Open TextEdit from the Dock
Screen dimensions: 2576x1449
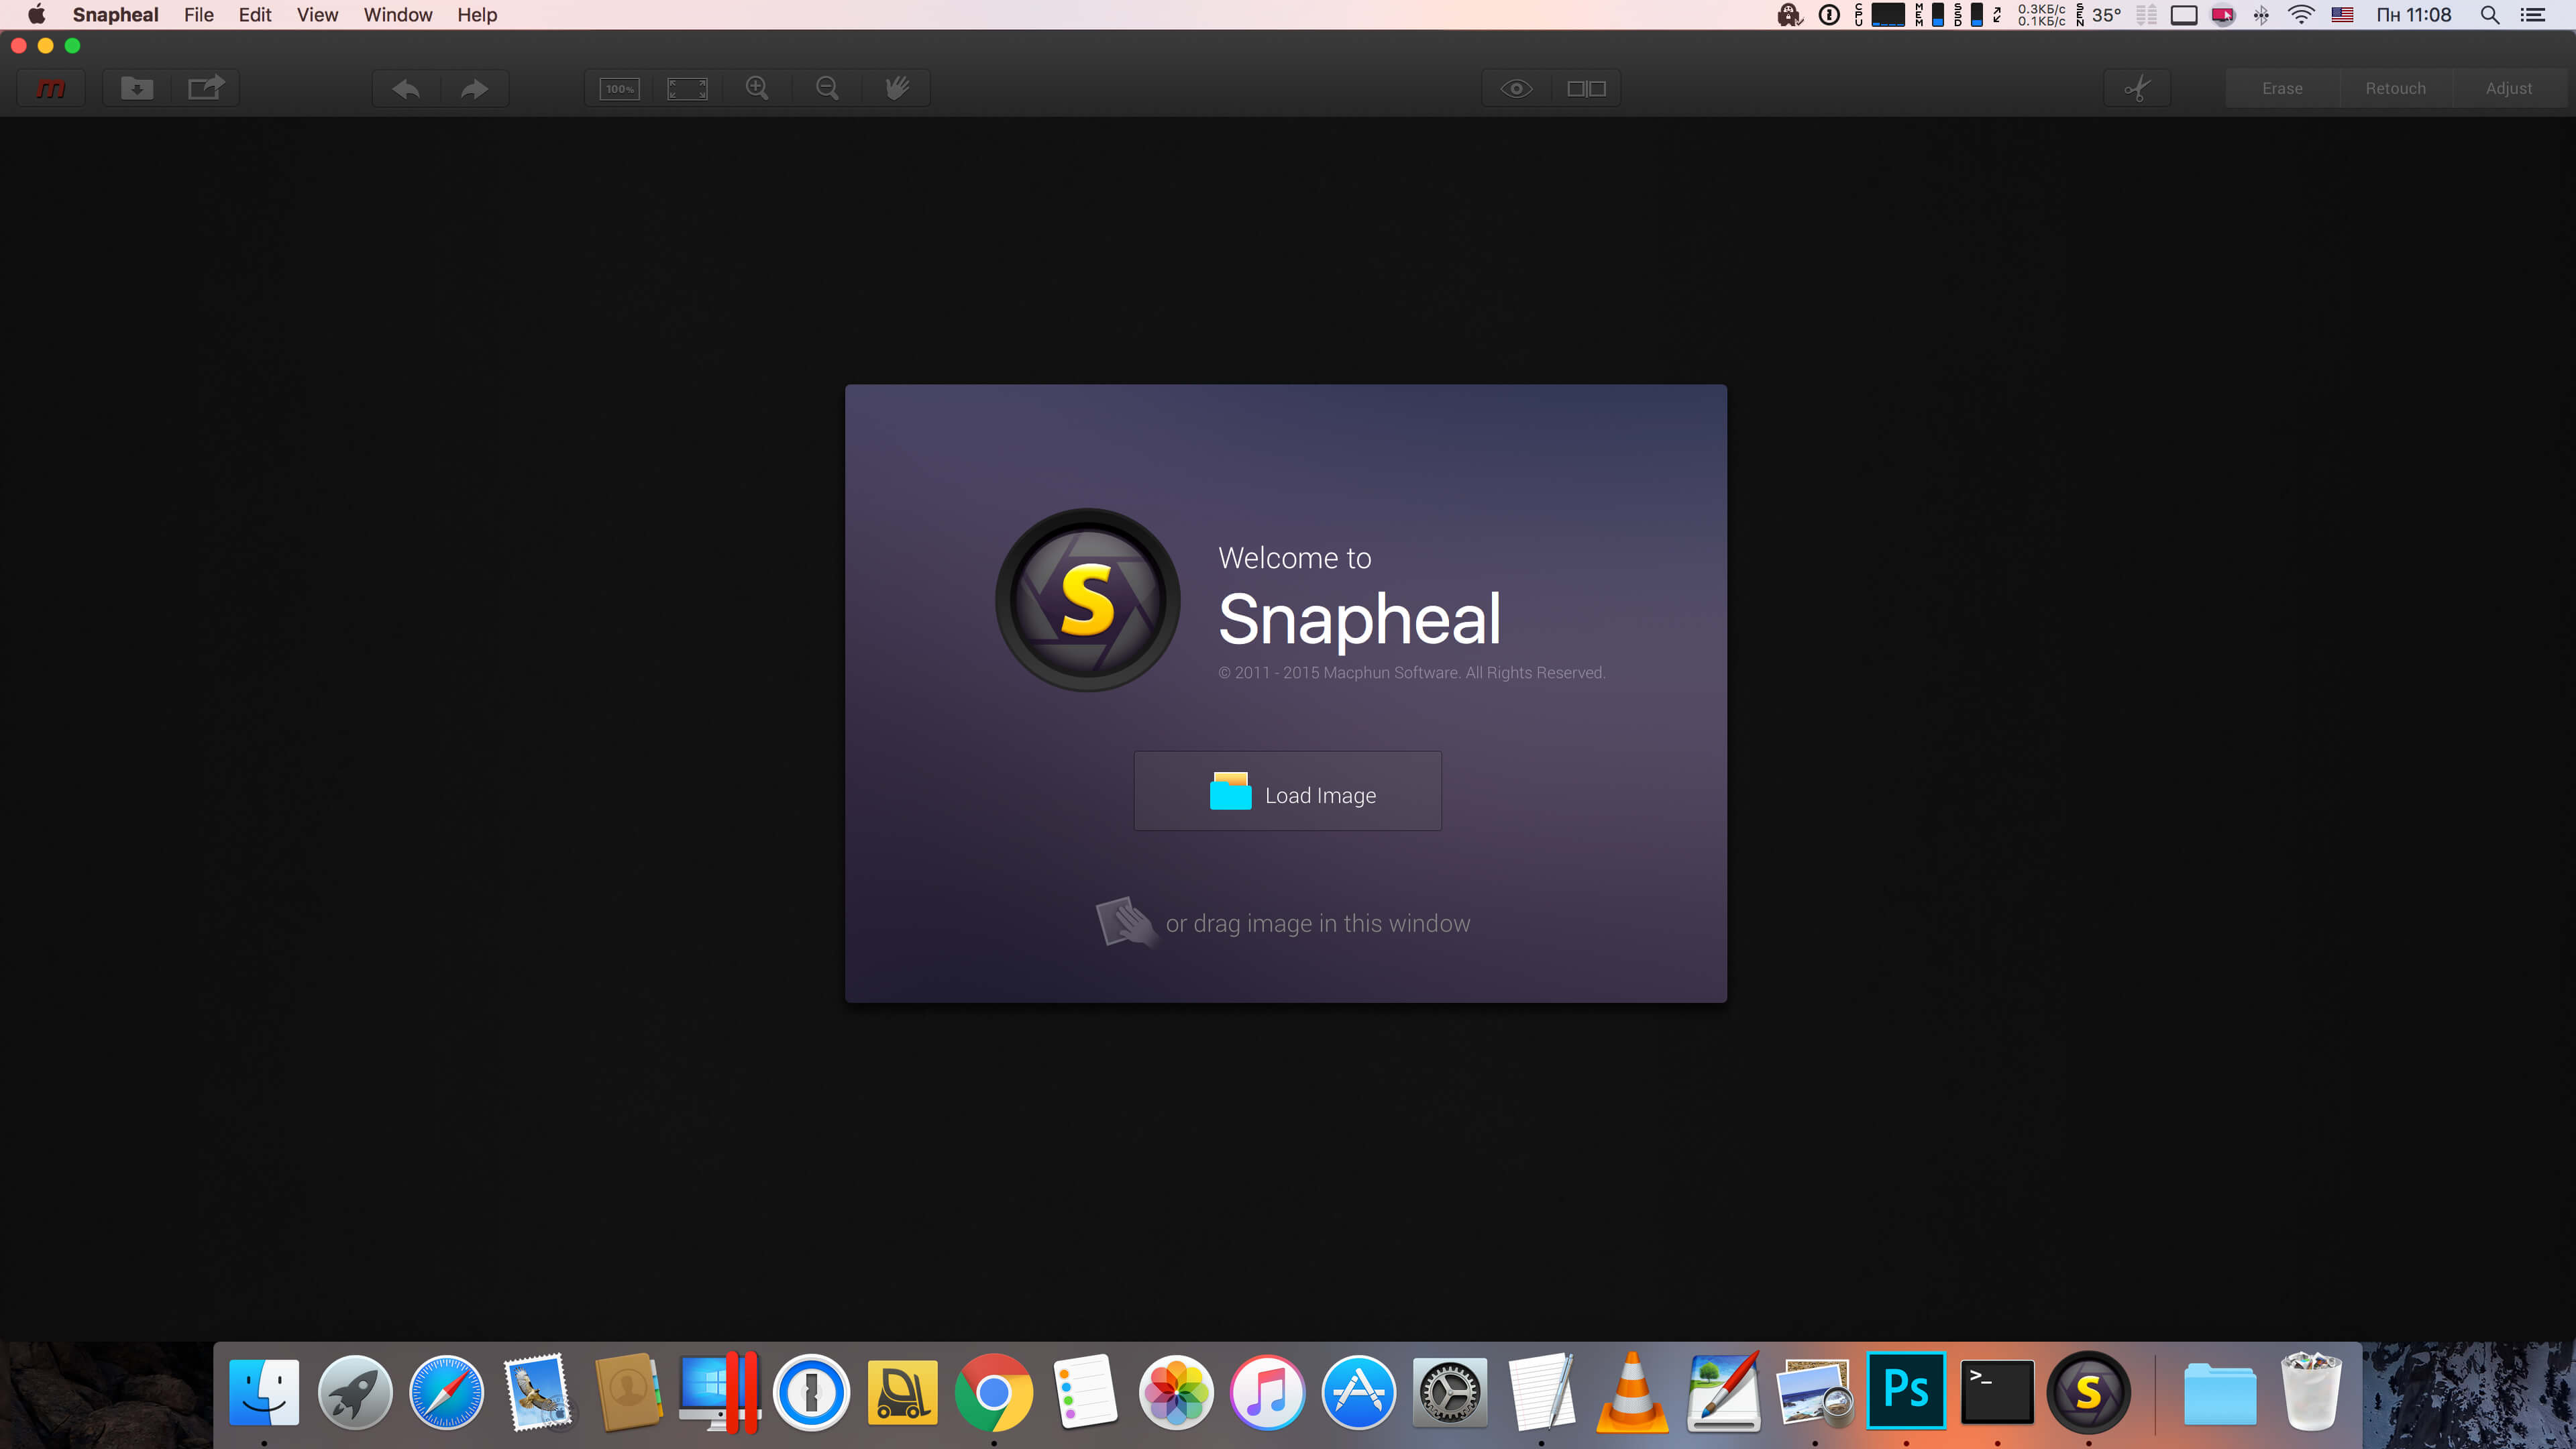pyautogui.click(x=1541, y=1391)
